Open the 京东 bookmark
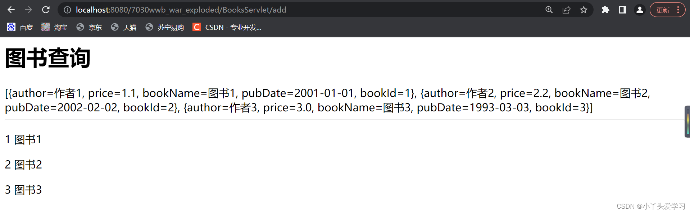690x213 pixels. [89, 27]
